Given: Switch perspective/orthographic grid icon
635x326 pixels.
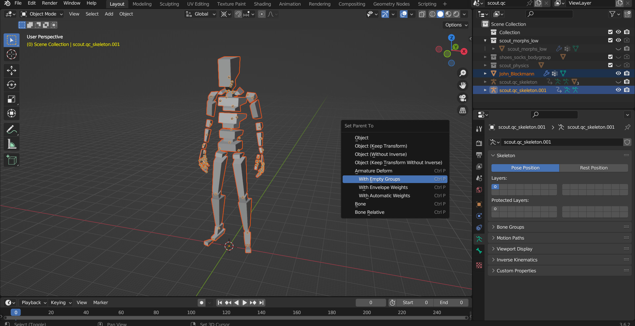Looking at the screenshot, I should click(463, 111).
